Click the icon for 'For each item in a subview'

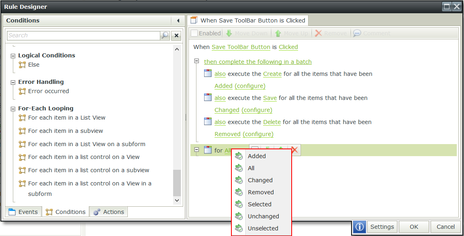coord(22,131)
